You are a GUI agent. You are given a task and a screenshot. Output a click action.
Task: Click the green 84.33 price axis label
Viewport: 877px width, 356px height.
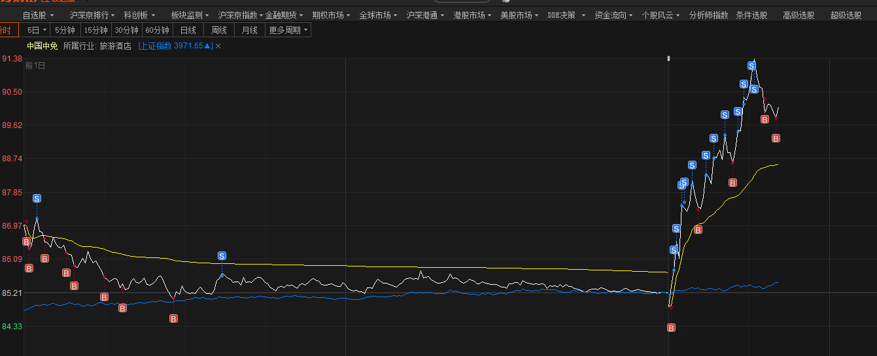coord(12,327)
